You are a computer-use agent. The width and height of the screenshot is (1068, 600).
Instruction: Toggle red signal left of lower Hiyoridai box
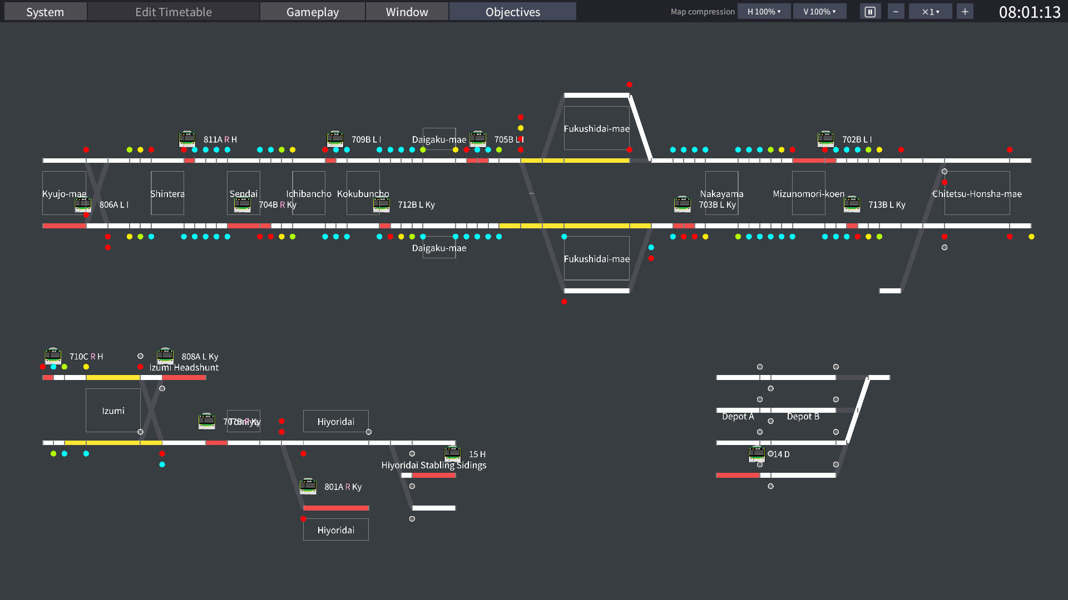303,519
